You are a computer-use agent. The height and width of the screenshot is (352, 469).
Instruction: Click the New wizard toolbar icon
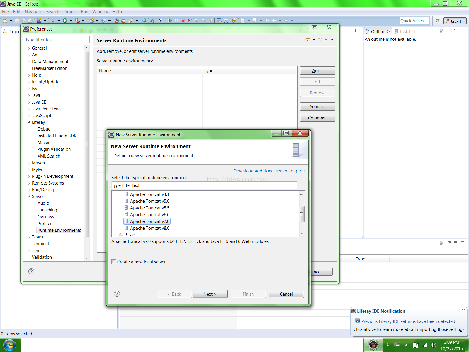5,21
